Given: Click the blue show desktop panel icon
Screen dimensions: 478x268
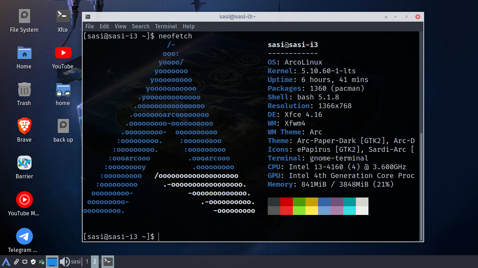Looking at the screenshot, I should point(52,262).
